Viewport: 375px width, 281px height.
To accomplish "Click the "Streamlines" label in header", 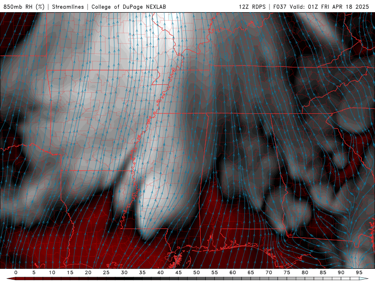I will tap(68, 7).
